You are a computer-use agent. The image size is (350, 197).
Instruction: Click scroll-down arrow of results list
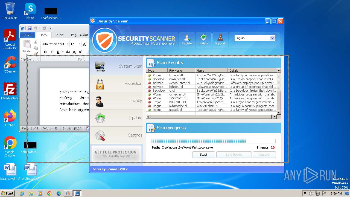pos(279,112)
